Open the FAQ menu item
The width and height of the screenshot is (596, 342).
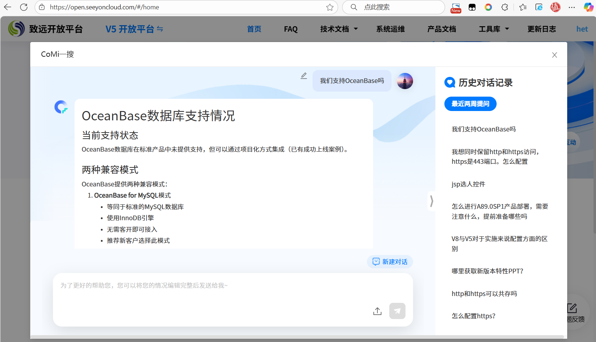pyautogui.click(x=291, y=29)
